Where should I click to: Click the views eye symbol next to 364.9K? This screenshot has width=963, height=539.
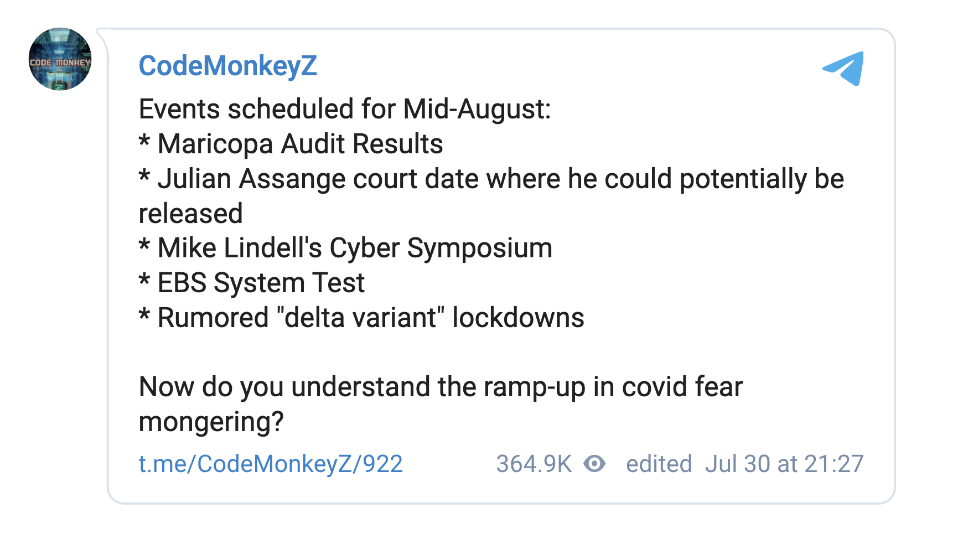(594, 464)
